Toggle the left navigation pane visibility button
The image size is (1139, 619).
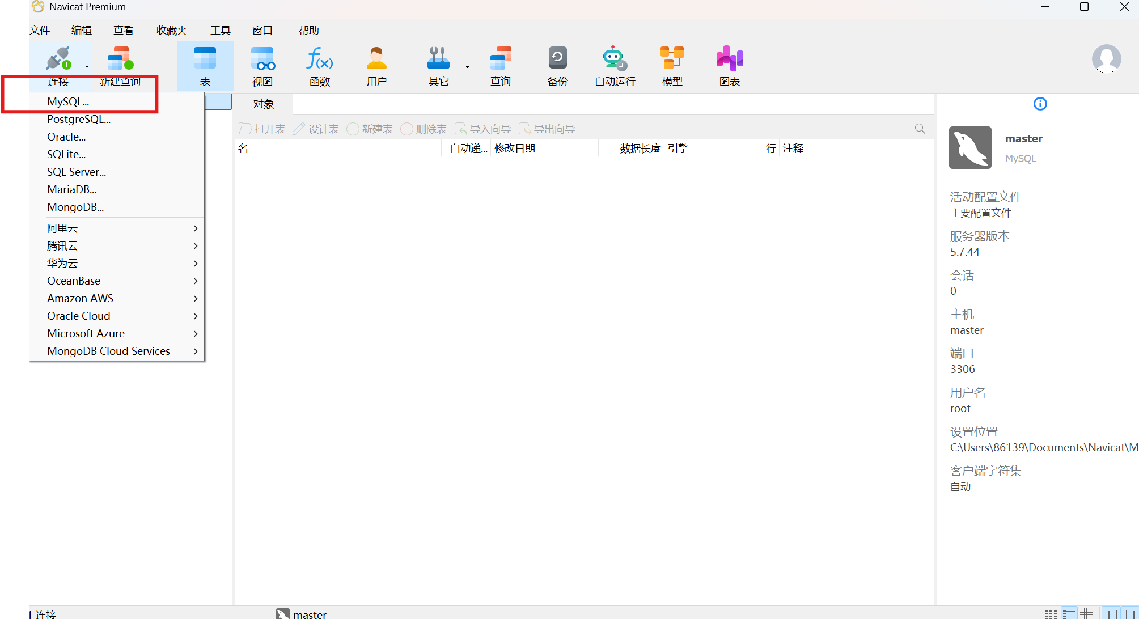(x=1111, y=614)
